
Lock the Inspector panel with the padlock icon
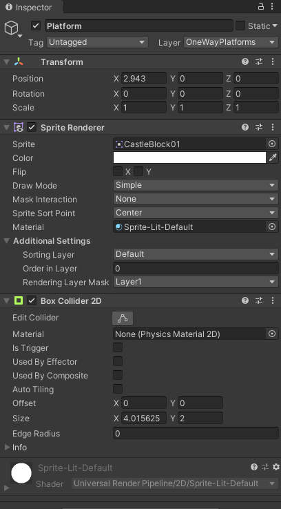260,6
